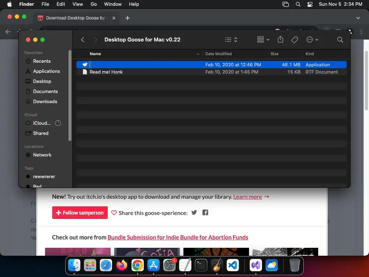Toggle Name sort order chevron
Viewport: 369px width, 277px height.
click(198, 54)
